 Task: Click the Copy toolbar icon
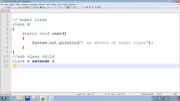[x=27, y=8]
